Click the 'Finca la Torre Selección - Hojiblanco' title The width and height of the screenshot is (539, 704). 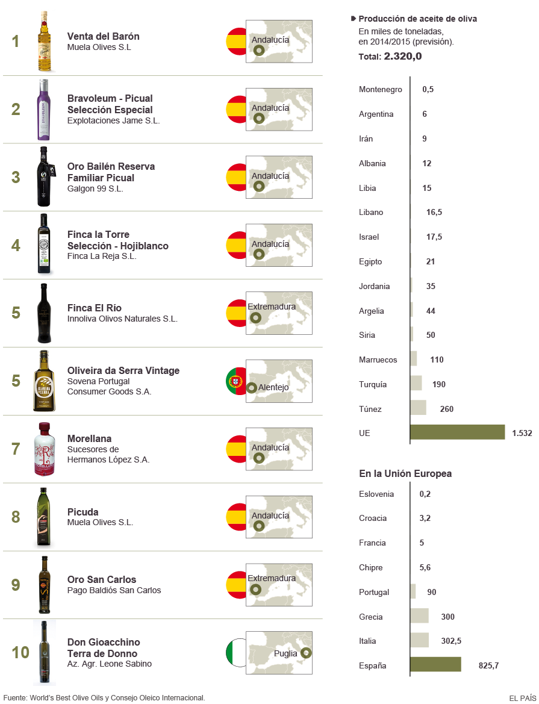[117, 240]
